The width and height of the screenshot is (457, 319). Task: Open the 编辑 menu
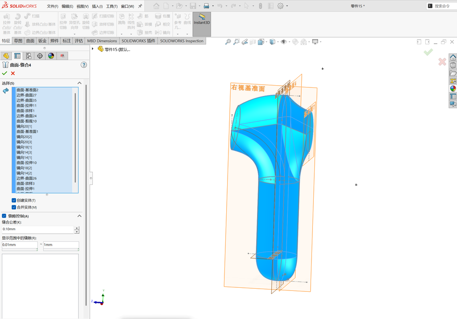point(67,6)
